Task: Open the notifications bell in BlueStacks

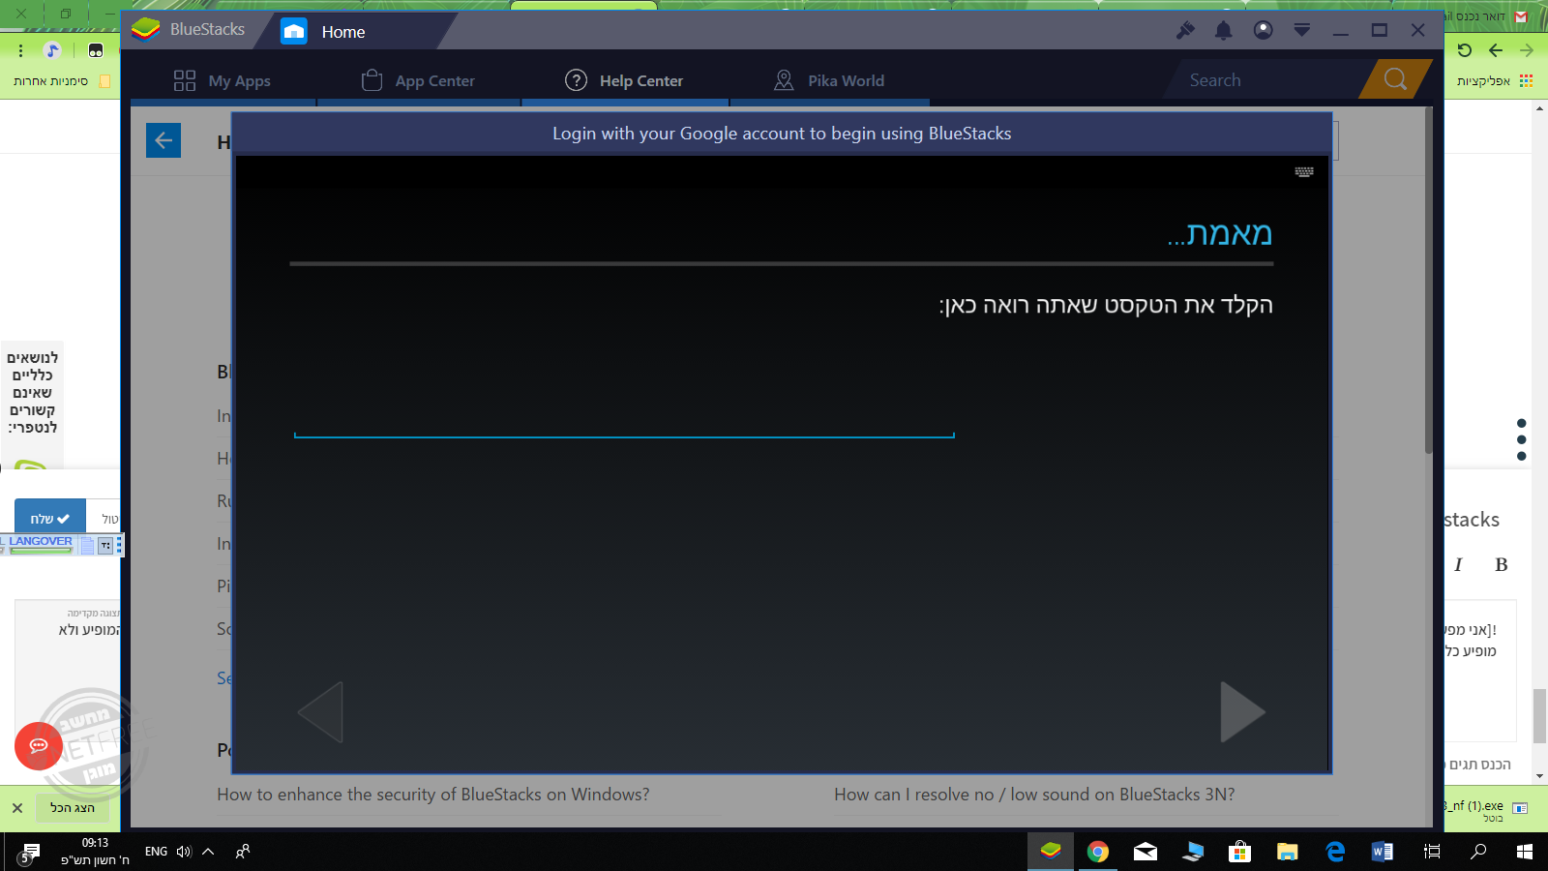Action: click(x=1224, y=30)
